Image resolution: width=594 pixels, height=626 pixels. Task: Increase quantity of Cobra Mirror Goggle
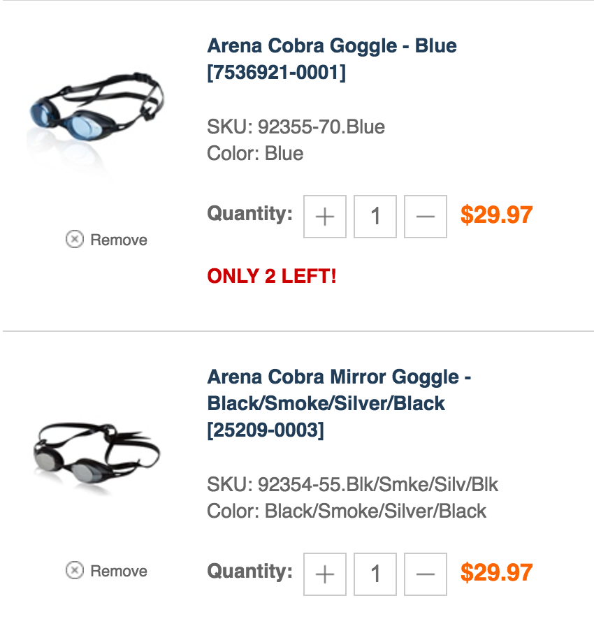[x=325, y=574]
